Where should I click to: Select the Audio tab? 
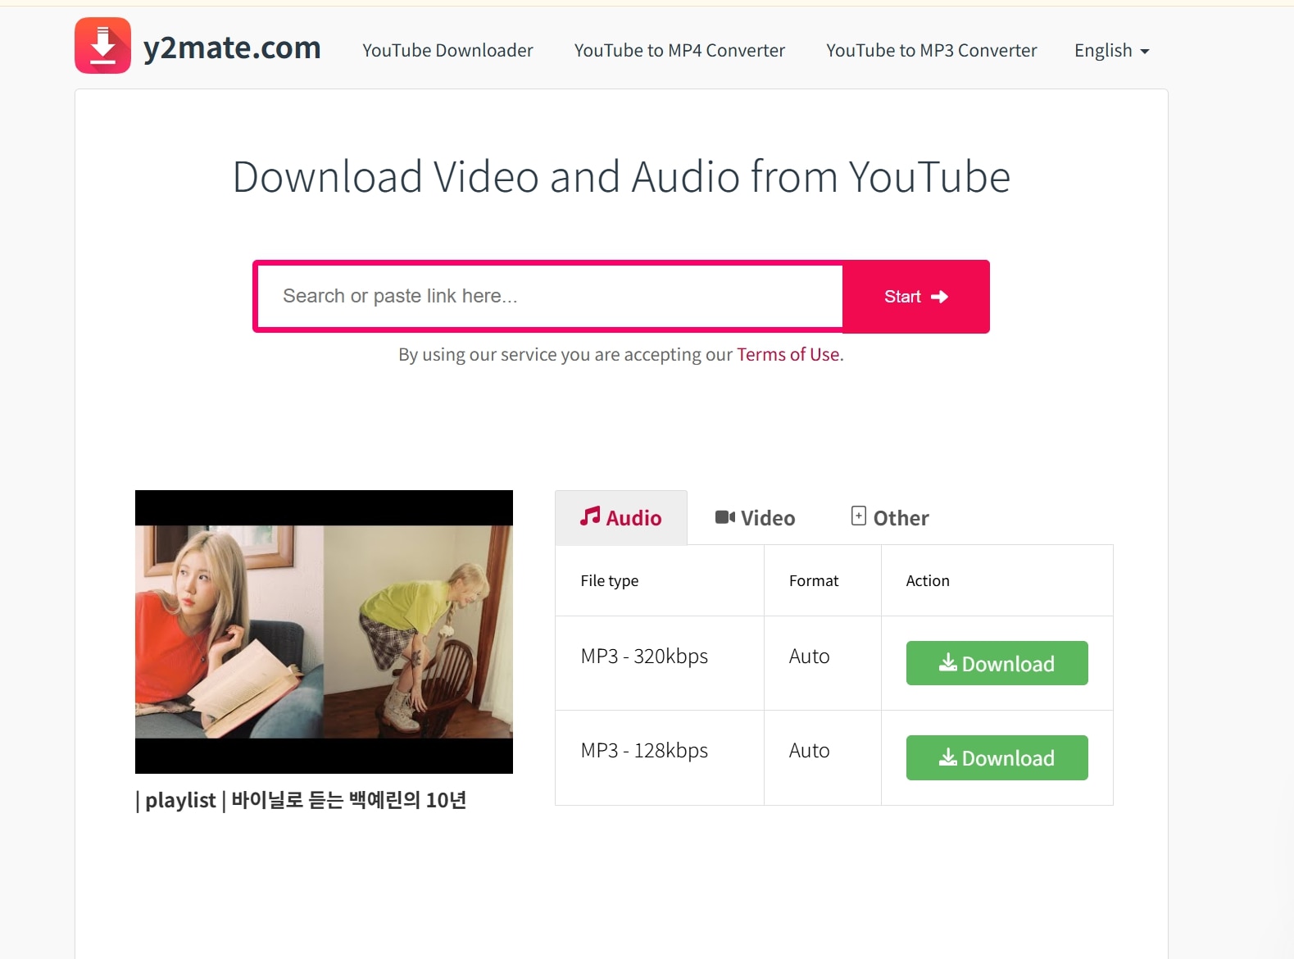tap(621, 517)
